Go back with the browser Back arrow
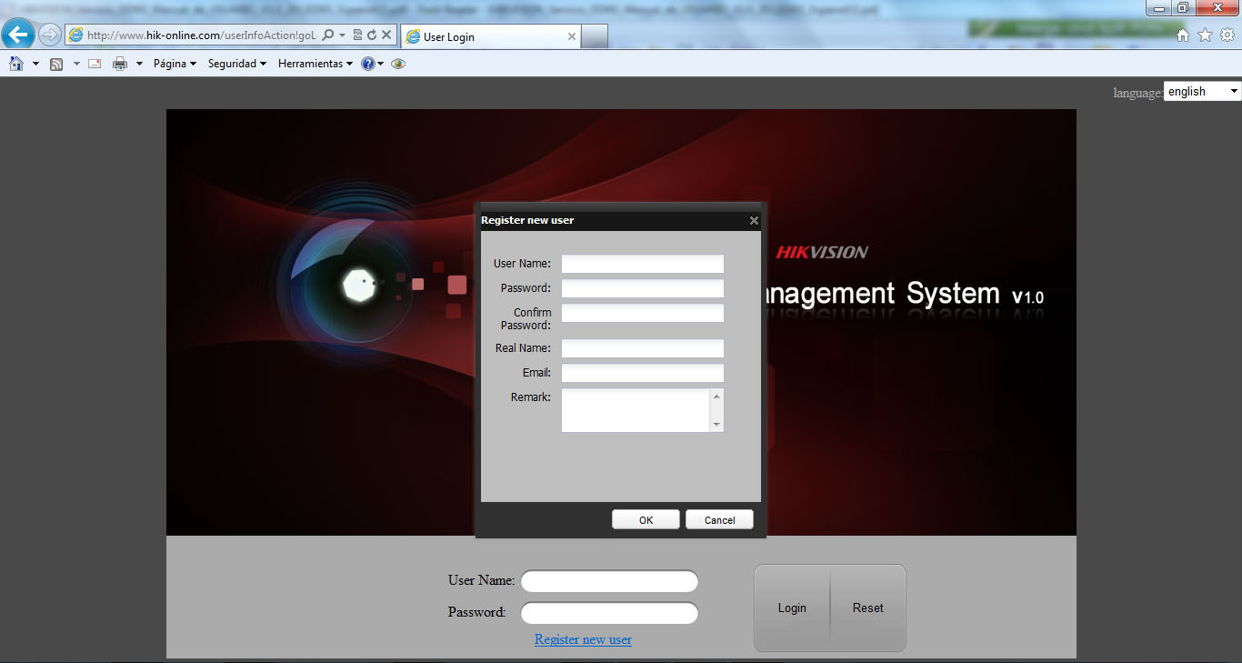1242x663 pixels. (19, 35)
